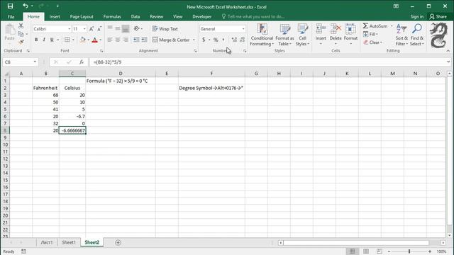
Task: Open Sort & Filter options
Action: click(x=402, y=35)
